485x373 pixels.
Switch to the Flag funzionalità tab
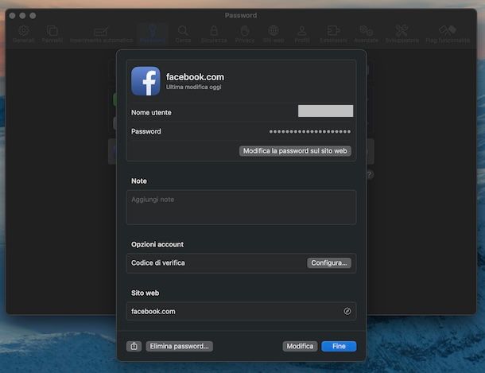[448, 33]
